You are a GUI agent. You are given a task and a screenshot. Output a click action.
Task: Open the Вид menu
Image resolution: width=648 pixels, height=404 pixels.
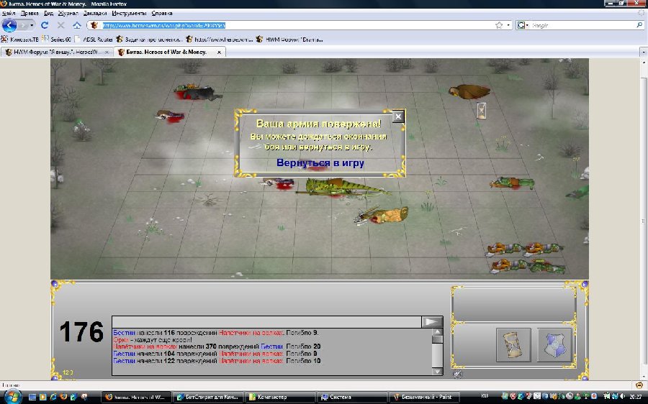(48, 13)
